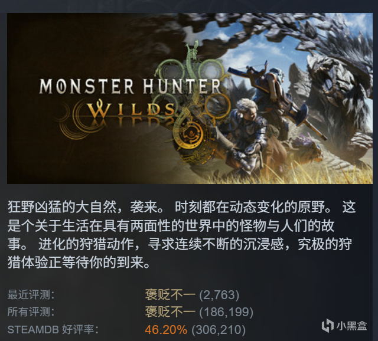Click the gray-haired hunter character in artwork

click(247, 137)
